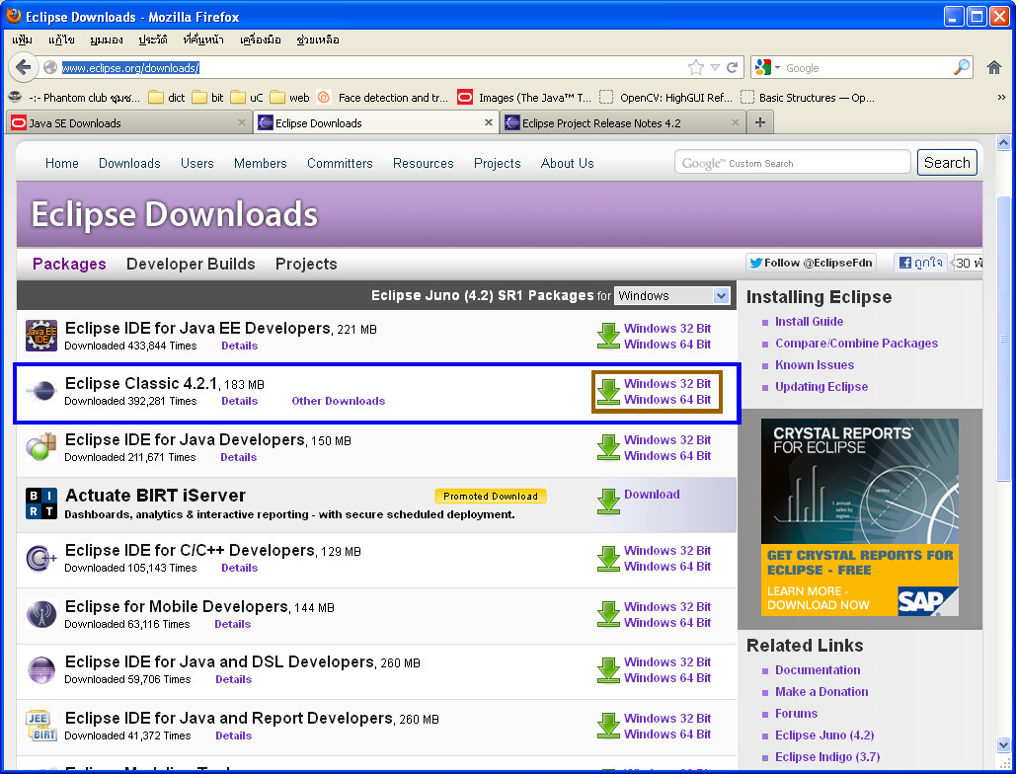Open Committers in site navigation
The height and width of the screenshot is (774, 1016).
340,163
